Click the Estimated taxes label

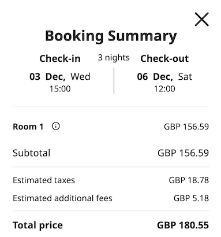44,180
